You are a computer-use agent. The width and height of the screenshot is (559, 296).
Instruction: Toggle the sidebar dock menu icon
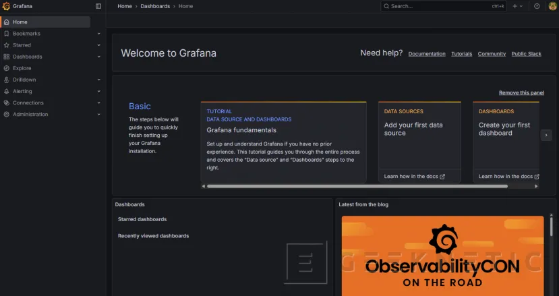[x=98, y=6]
